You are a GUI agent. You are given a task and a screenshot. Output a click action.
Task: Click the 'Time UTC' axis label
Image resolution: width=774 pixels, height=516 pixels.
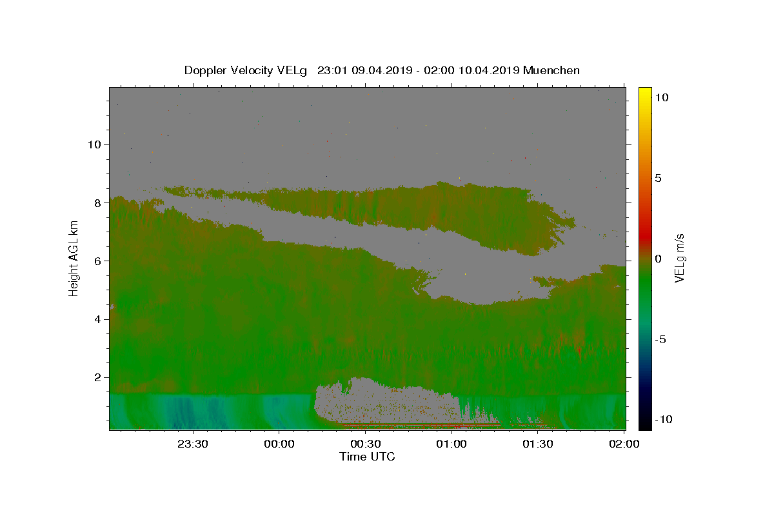[367, 457]
